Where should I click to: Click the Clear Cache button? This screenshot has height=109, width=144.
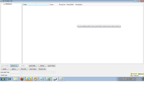33,69
